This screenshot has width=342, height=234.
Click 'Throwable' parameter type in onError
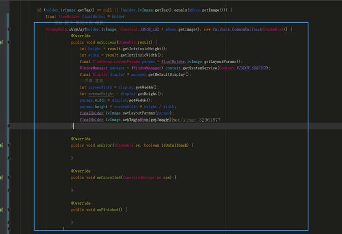pos(124,145)
